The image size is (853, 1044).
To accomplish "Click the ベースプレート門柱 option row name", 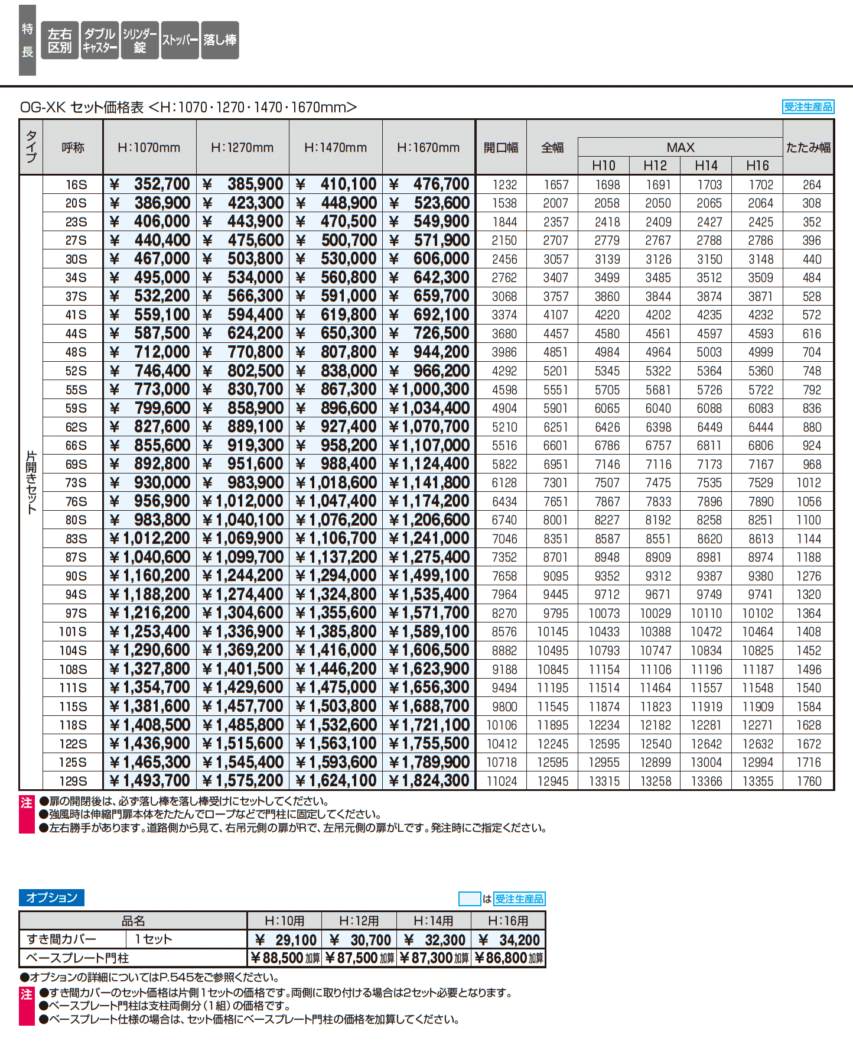I will [x=77, y=958].
